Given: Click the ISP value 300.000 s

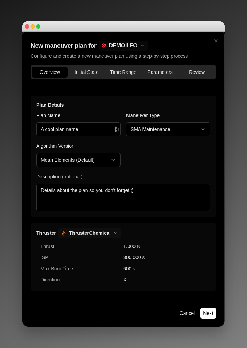Looking at the screenshot, I should point(134,257).
